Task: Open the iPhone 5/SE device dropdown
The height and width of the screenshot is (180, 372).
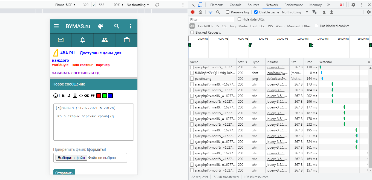Action: (x=65, y=5)
